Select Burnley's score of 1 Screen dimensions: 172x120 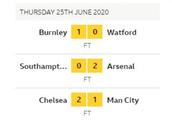79,32
